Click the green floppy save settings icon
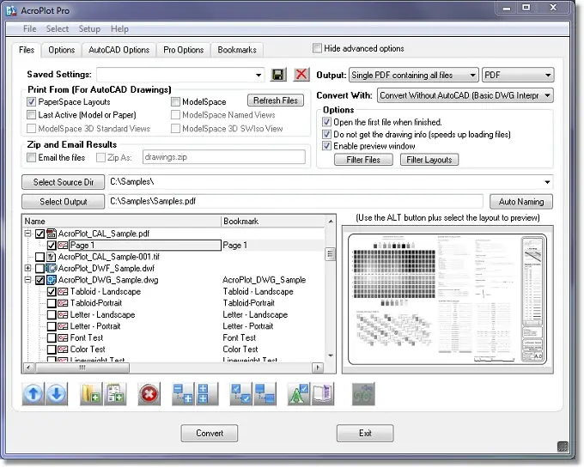 point(277,75)
